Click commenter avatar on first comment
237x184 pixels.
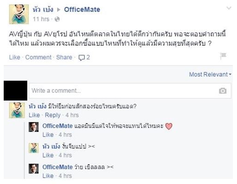17,110
